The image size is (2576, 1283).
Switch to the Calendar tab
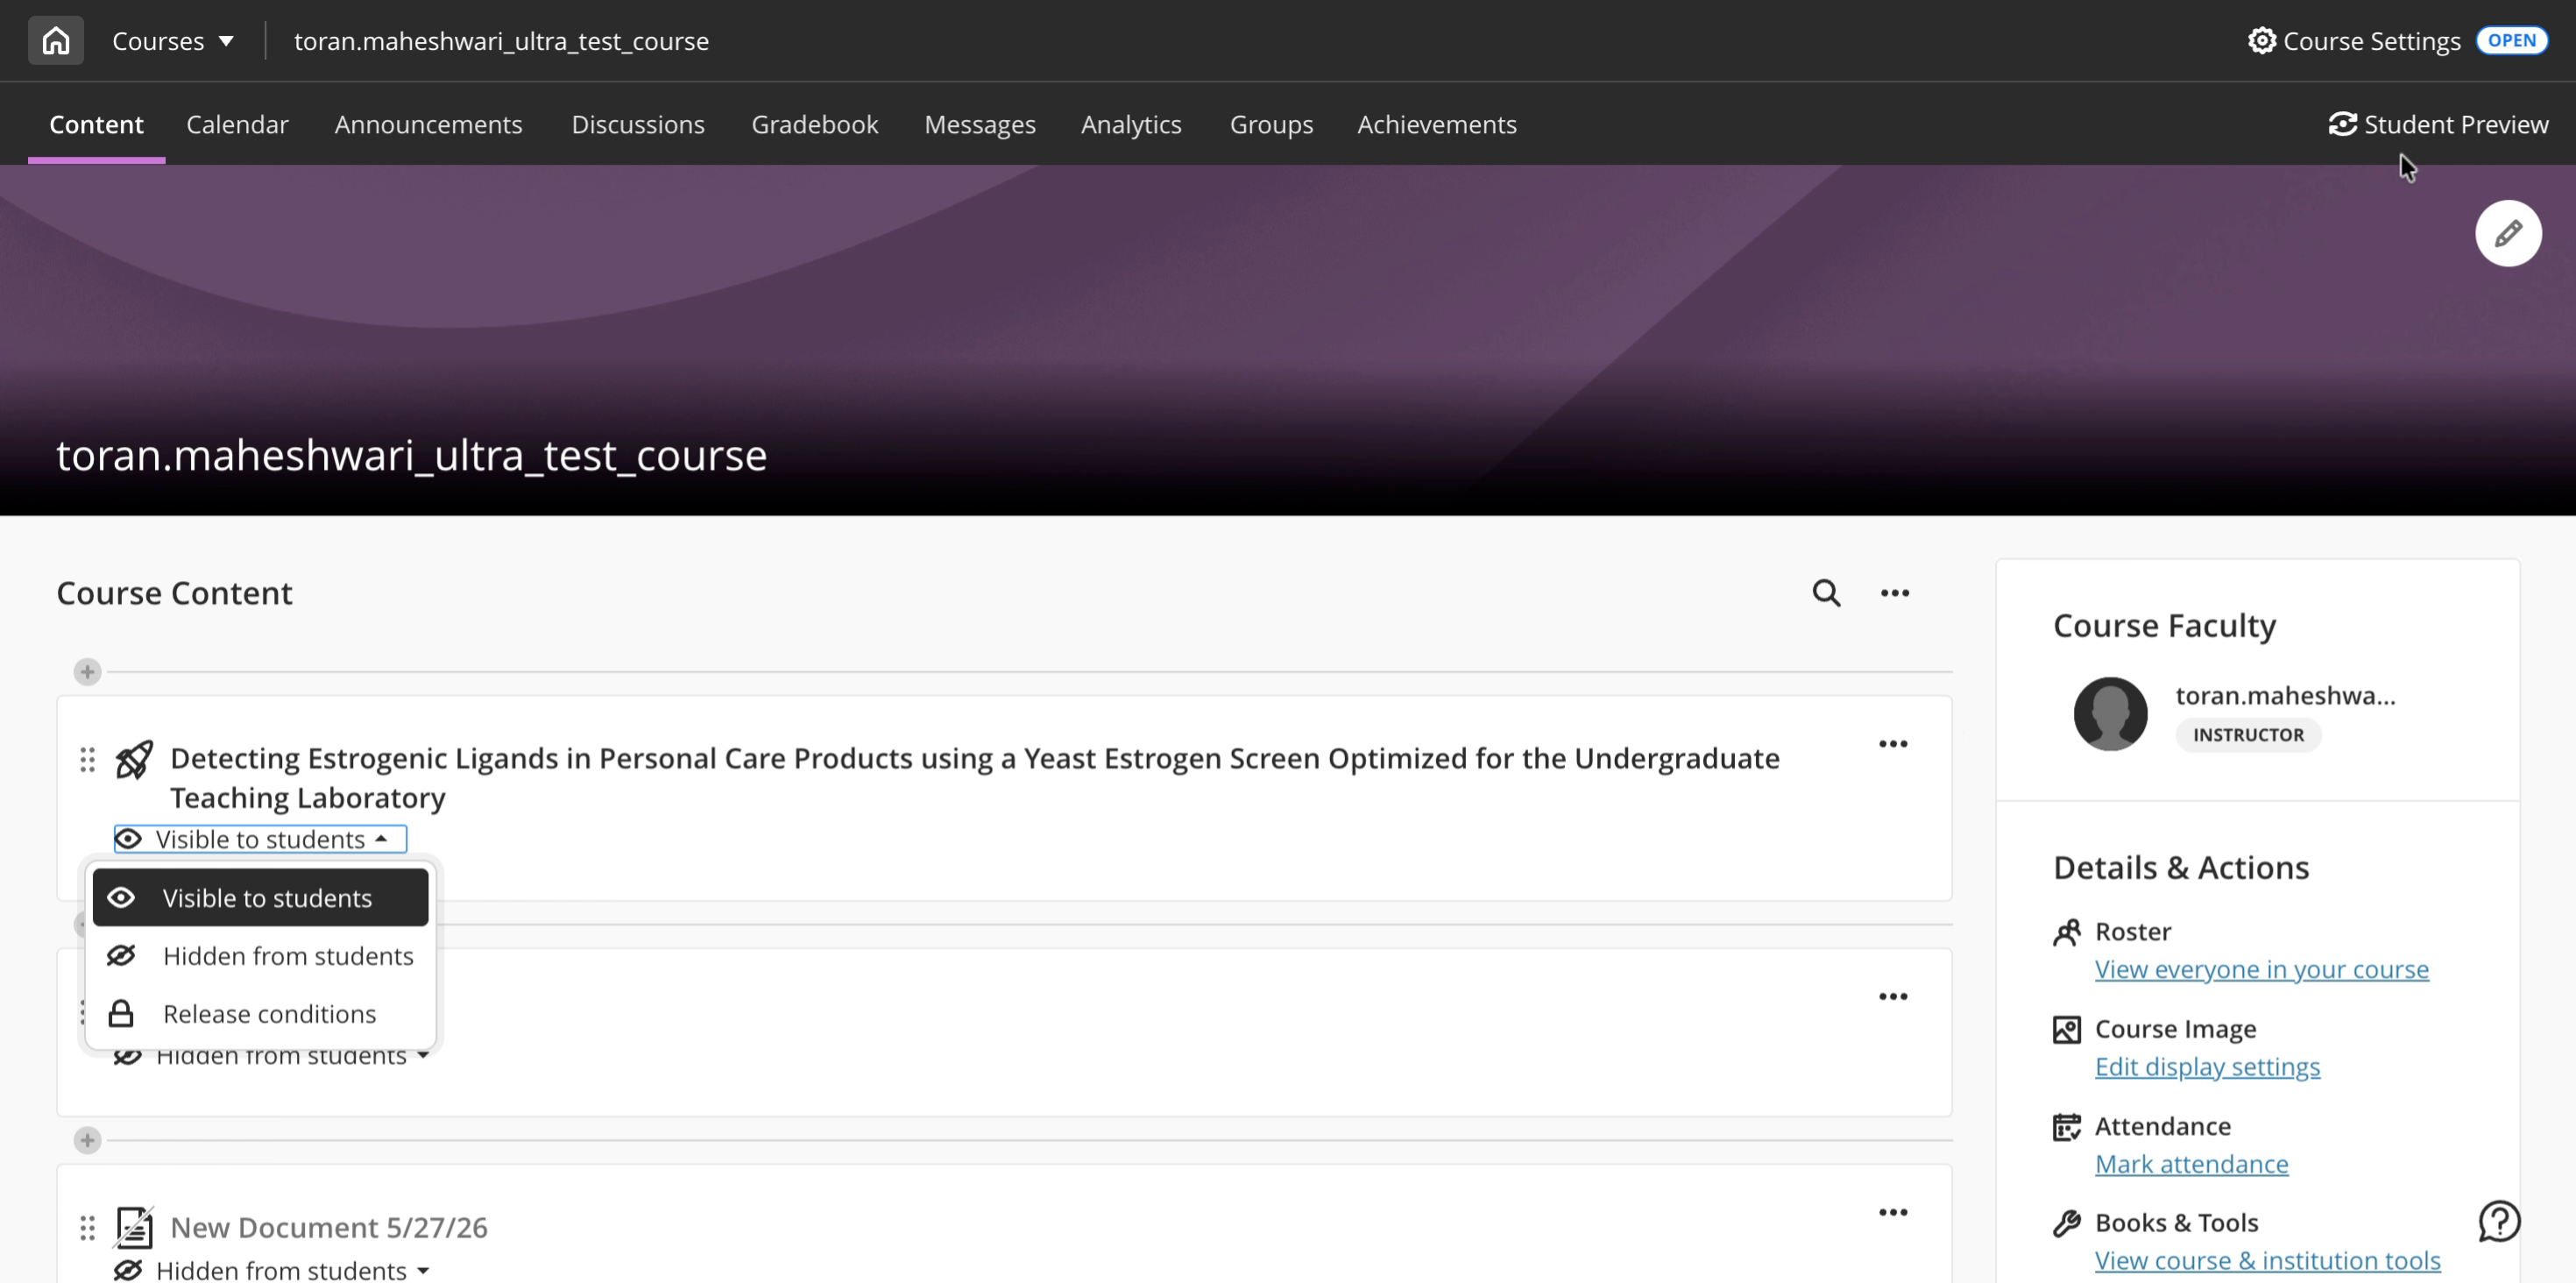click(x=237, y=124)
